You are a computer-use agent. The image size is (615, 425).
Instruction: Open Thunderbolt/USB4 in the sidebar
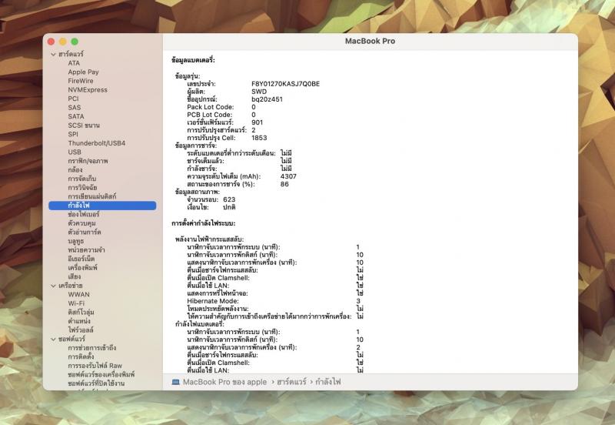(x=97, y=143)
